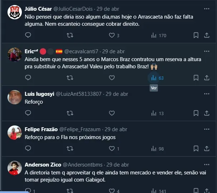Open more options on Júlio César's tweet

207,9
